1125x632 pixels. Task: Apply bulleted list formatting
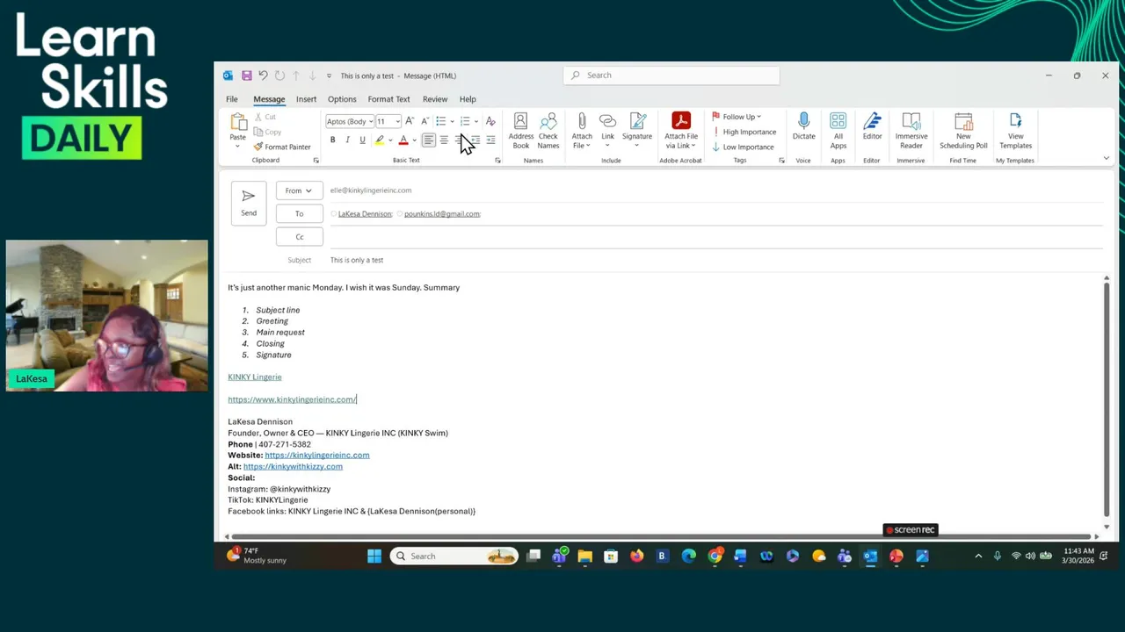coord(441,121)
